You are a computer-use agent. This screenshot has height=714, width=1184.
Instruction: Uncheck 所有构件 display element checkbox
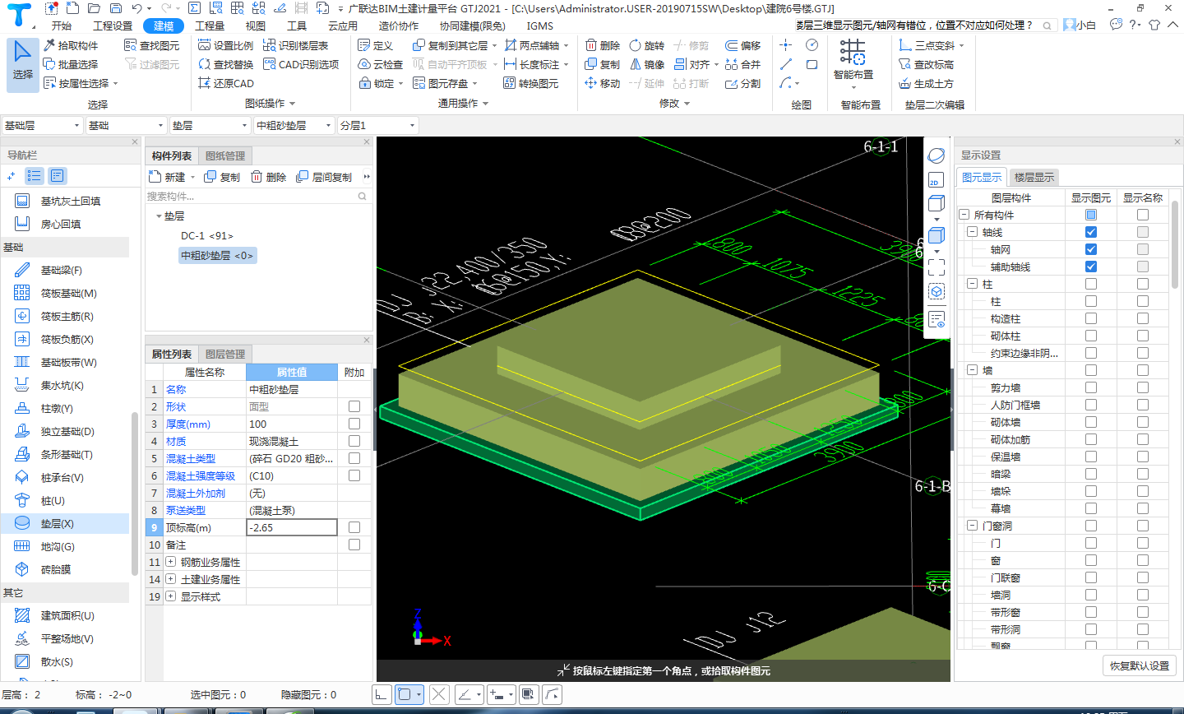click(x=1091, y=215)
